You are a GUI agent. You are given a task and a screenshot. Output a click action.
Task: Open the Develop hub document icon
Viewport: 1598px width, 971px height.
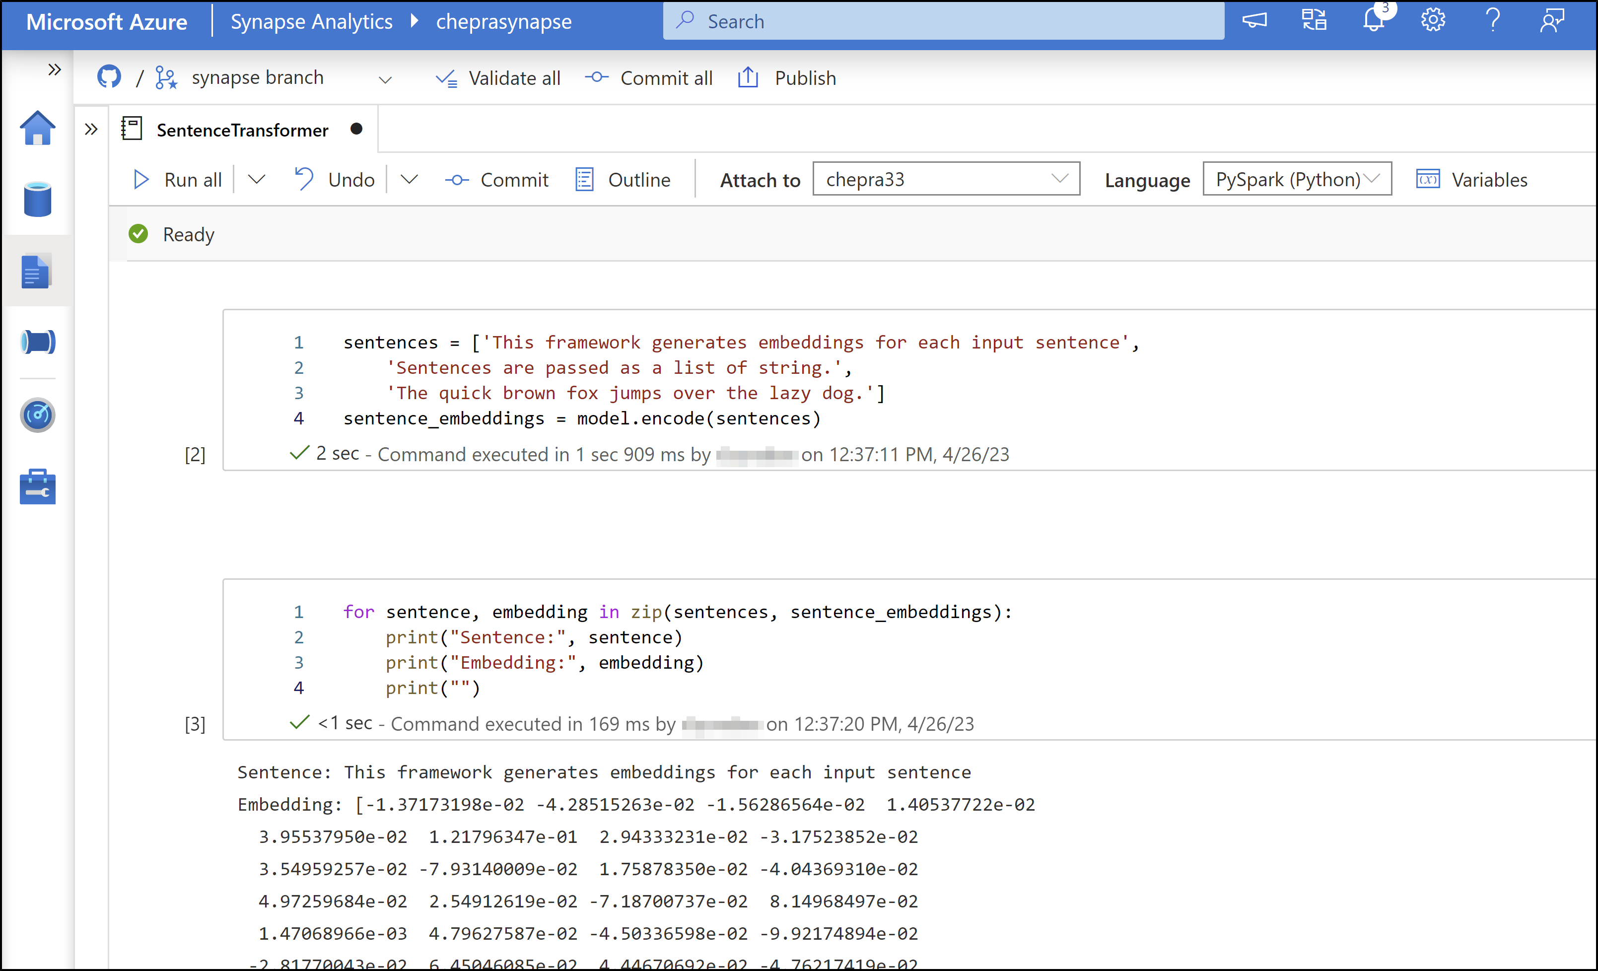(x=36, y=271)
